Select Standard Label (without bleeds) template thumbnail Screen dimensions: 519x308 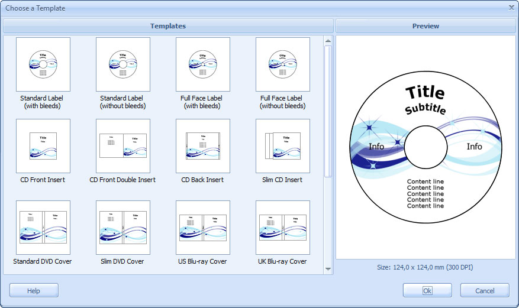click(123, 64)
